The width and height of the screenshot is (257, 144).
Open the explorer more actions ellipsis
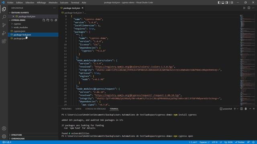pos(54,8)
